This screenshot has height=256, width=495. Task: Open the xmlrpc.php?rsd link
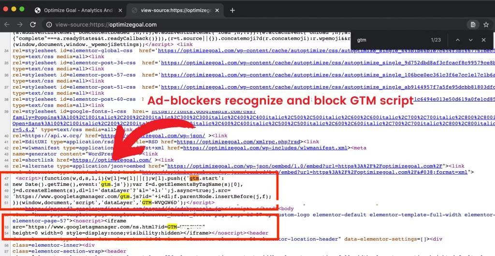click(x=238, y=142)
